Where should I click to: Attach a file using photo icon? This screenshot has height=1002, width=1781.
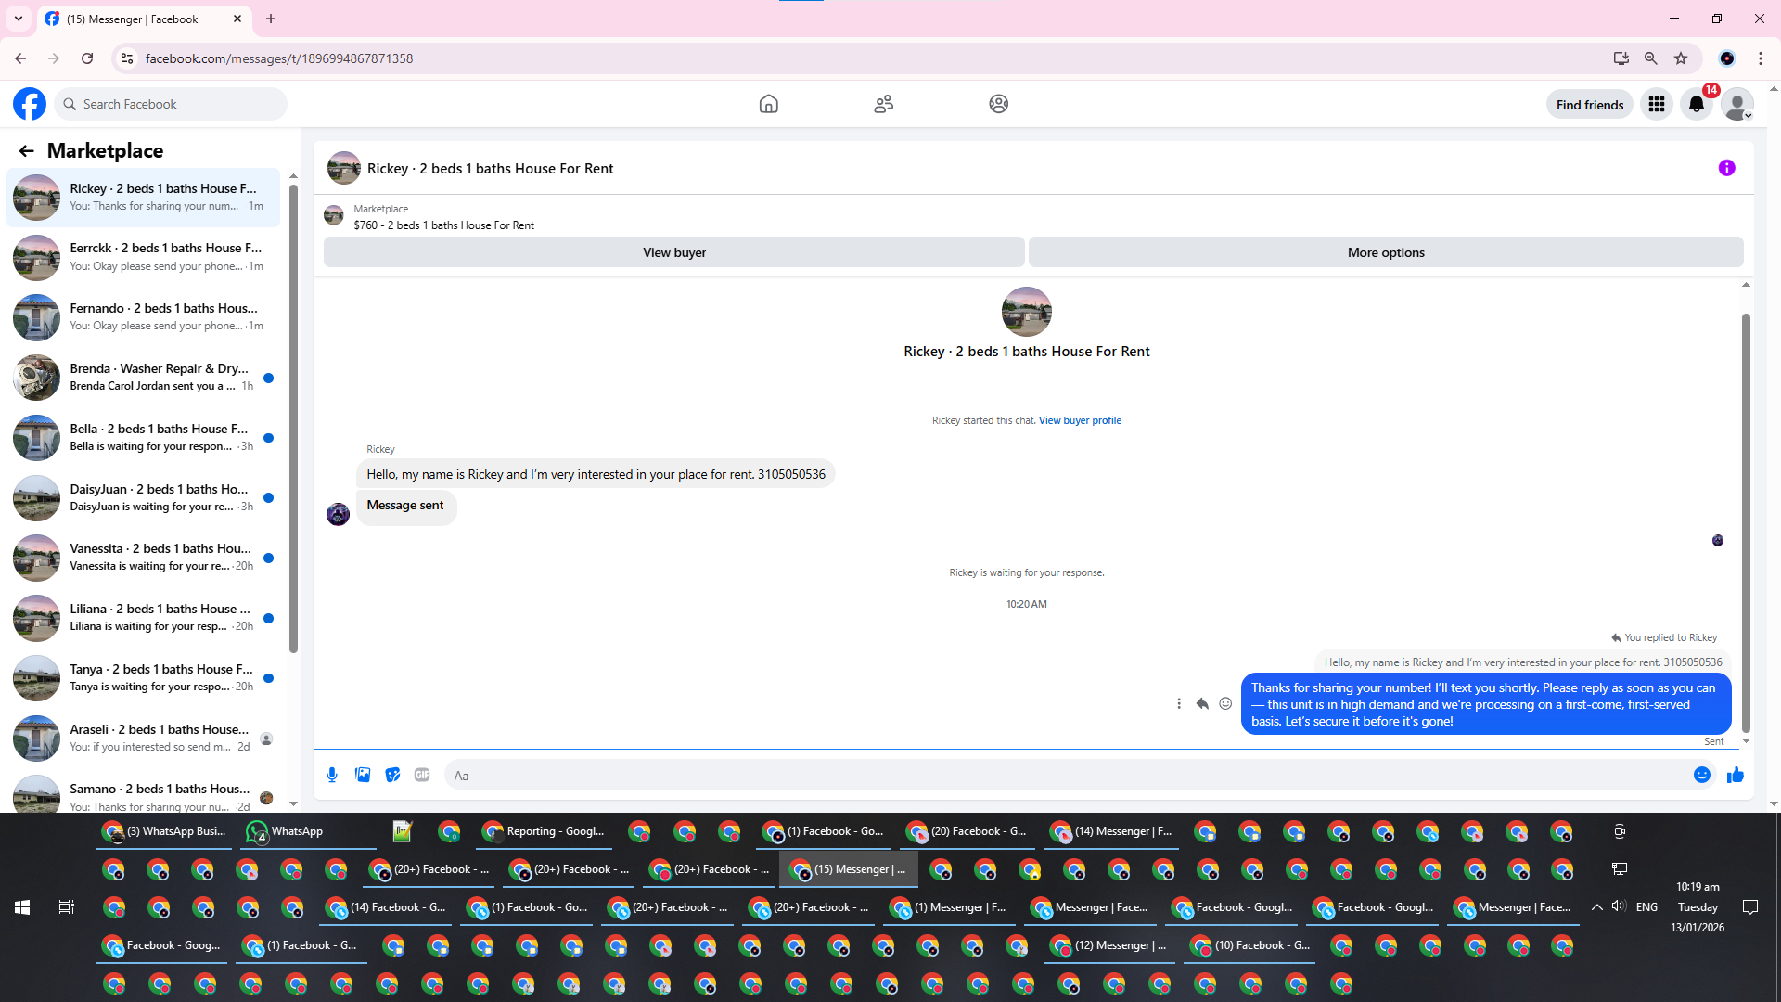click(x=363, y=775)
